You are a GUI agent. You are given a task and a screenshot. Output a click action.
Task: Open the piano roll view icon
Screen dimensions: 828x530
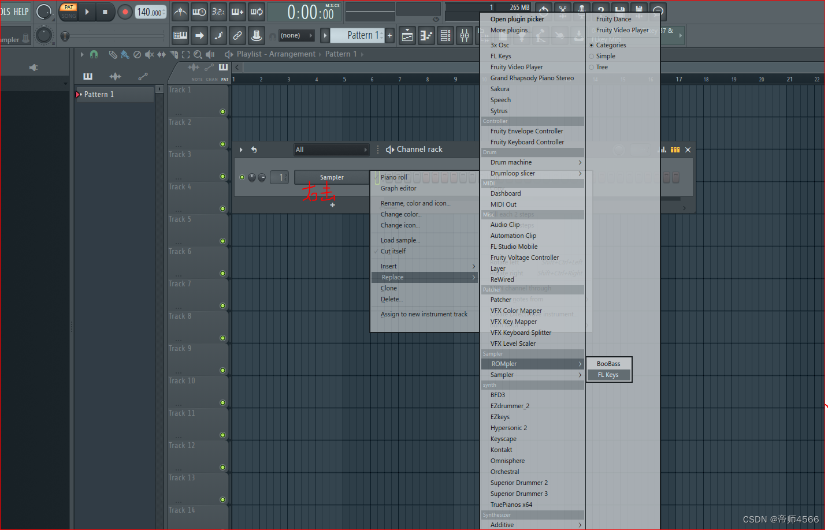point(426,36)
